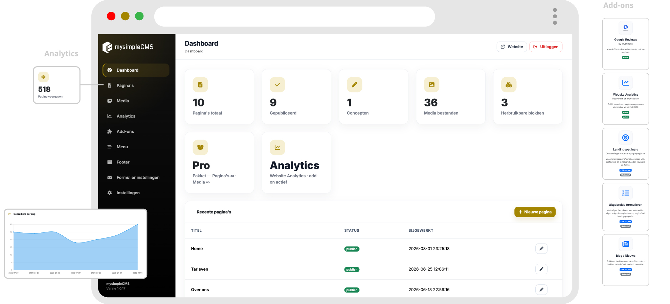Edit the Home page with its pencil icon
Screen dimensions: 670x304
pos(541,249)
